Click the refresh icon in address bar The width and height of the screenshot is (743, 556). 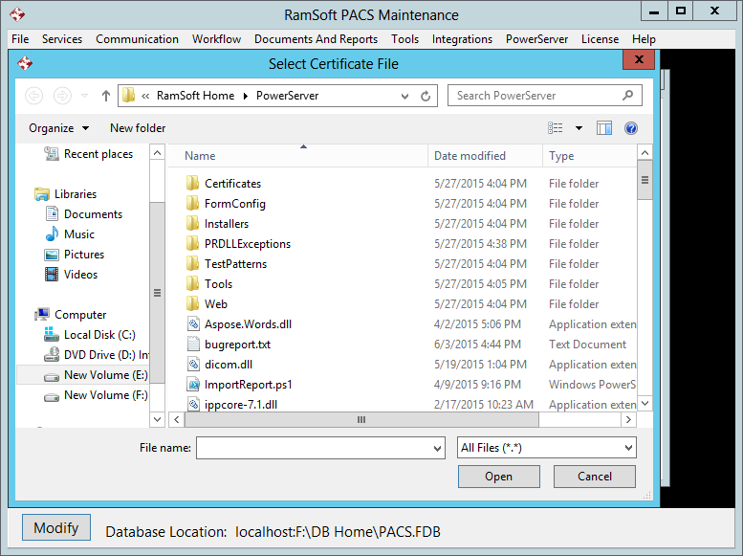point(426,96)
